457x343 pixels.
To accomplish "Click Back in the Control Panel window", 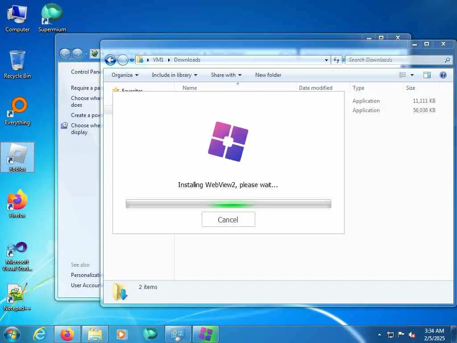I will (65, 54).
